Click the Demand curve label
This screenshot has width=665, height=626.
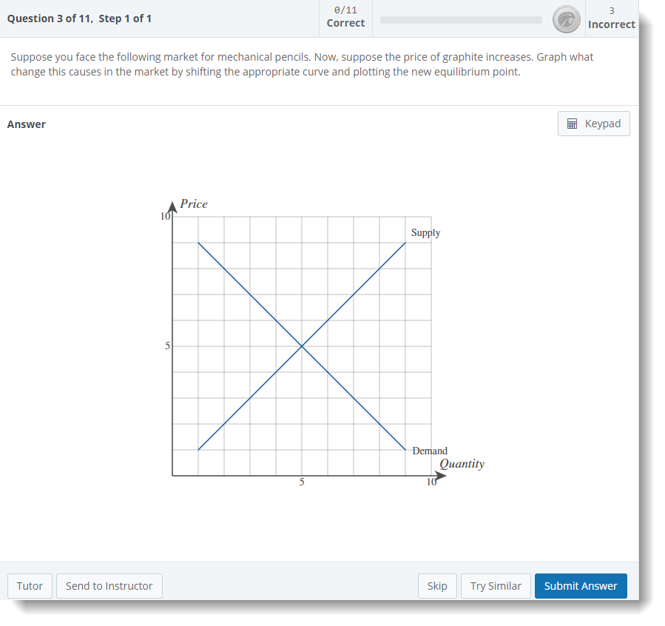[430, 451]
